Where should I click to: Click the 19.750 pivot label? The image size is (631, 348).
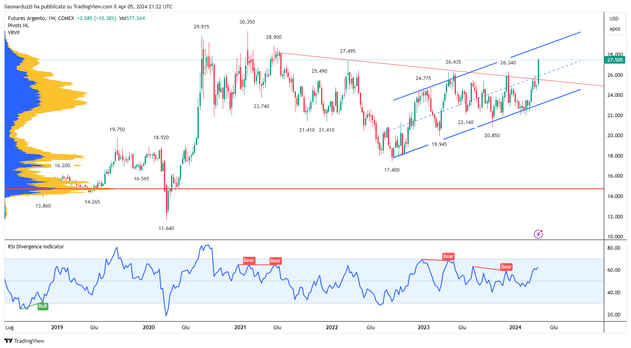point(117,130)
